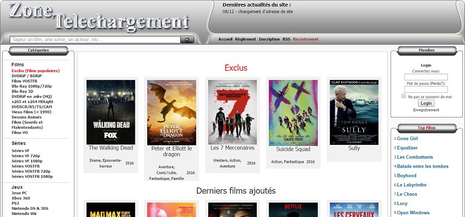Focus the password field under 'Mot de passe'
This screenshot has height=217, width=465.
pos(426,89)
